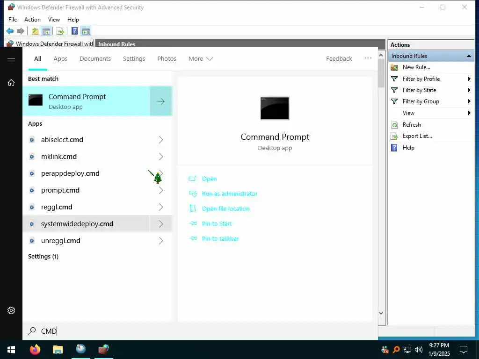Open the Settings gear in the search sidebar
The width and height of the screenshot is (479, 359).
point(11,310)
